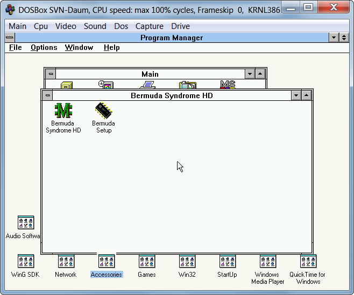Open the StartUp program group

tap(227, 262)
